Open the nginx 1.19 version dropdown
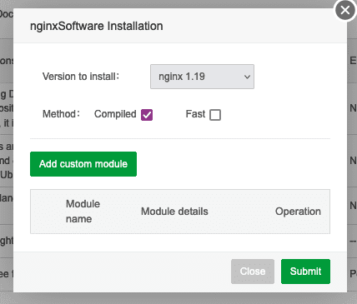Viewport: 357px width, 304px height. coord(202,77)
